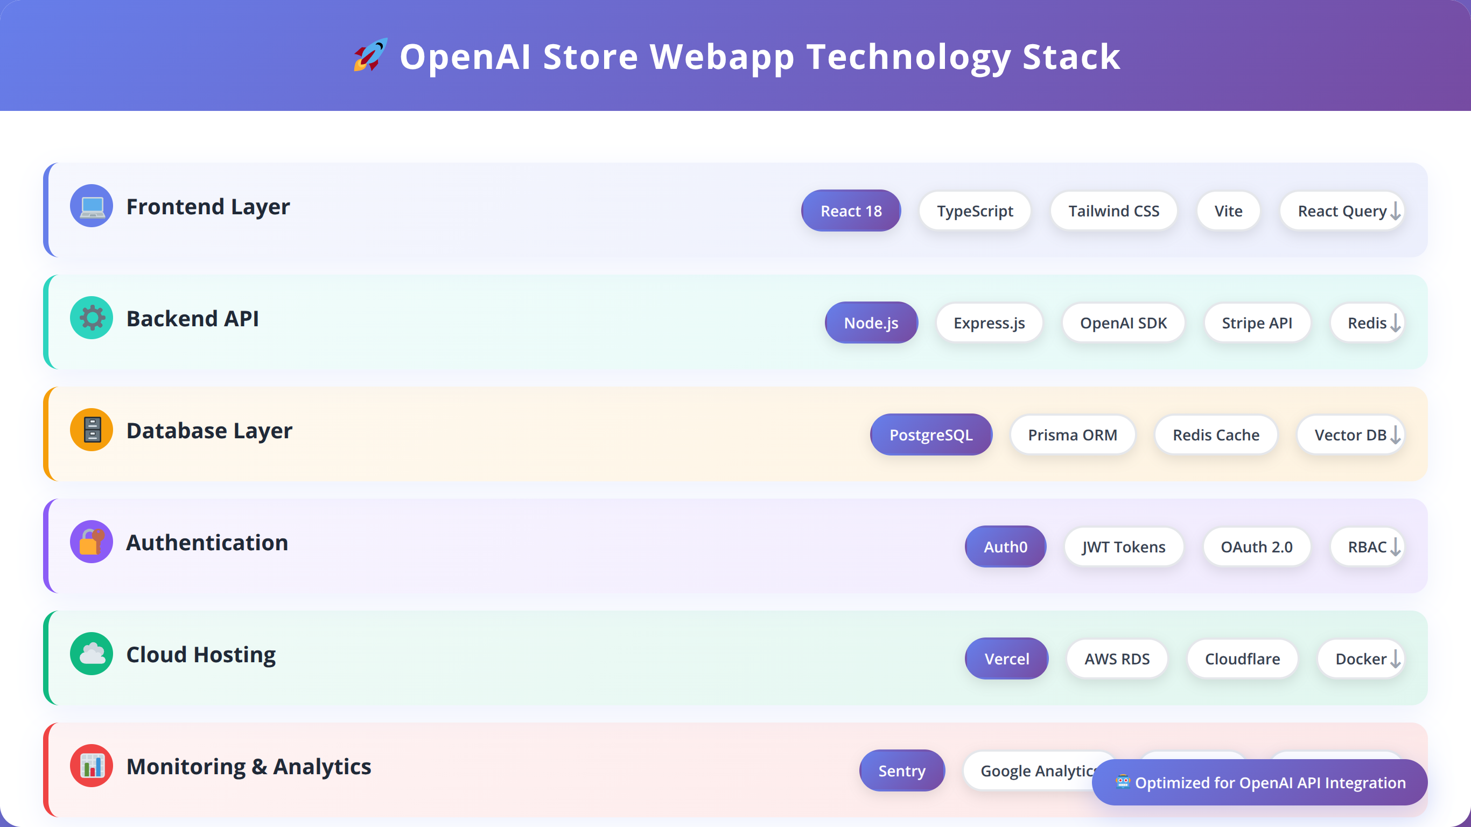Click the "Monitoring & Analytics" heading

[x=248, y=766]
